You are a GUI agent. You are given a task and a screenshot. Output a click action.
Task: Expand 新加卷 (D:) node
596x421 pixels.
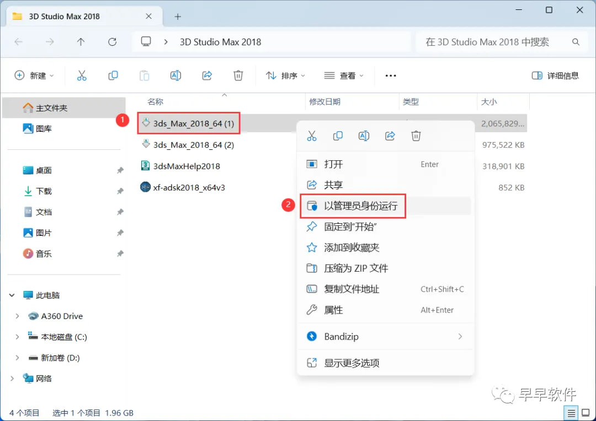coord(17,358)
